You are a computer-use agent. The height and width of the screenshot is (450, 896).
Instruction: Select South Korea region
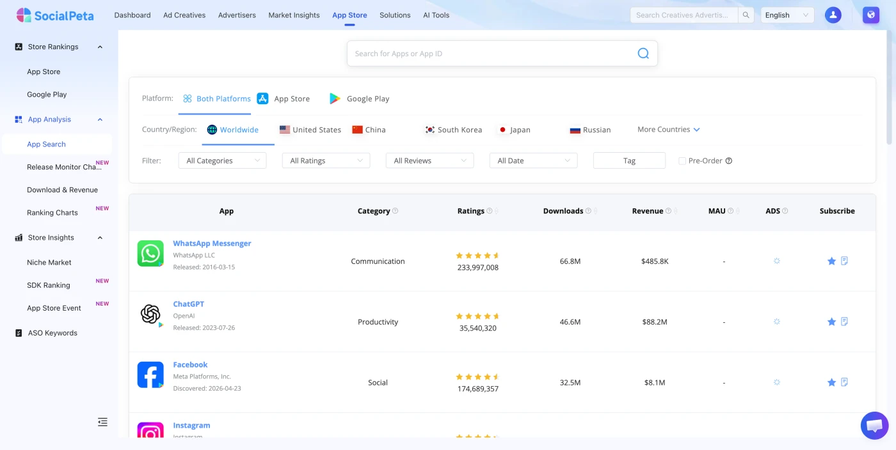click(x=453, y=130)
